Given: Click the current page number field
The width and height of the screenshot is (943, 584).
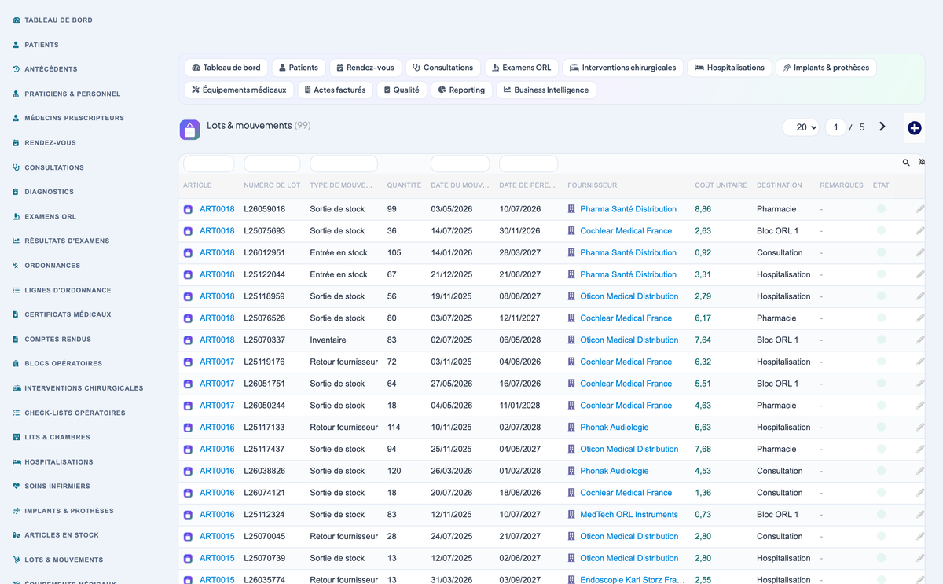Looking at the screenshot, I should point(835,127).
